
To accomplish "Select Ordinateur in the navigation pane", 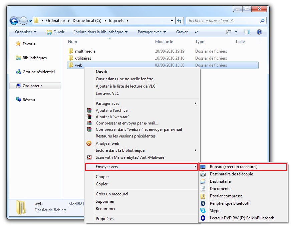I will [35, 86].
